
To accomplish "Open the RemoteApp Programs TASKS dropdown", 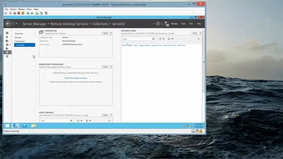I will pos(107,67).
